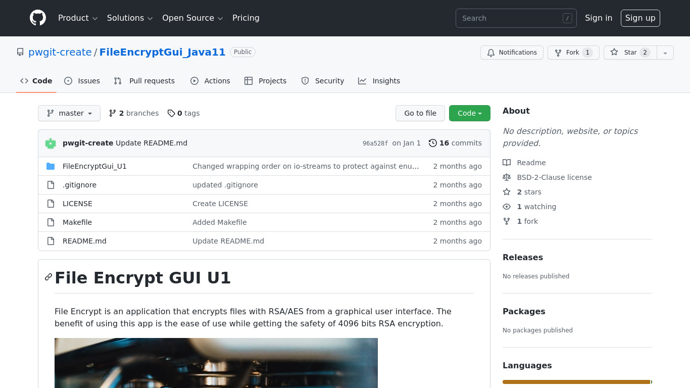Open the Pricing page
Viewport: 690px width, 388px height.
coord(246,18)
